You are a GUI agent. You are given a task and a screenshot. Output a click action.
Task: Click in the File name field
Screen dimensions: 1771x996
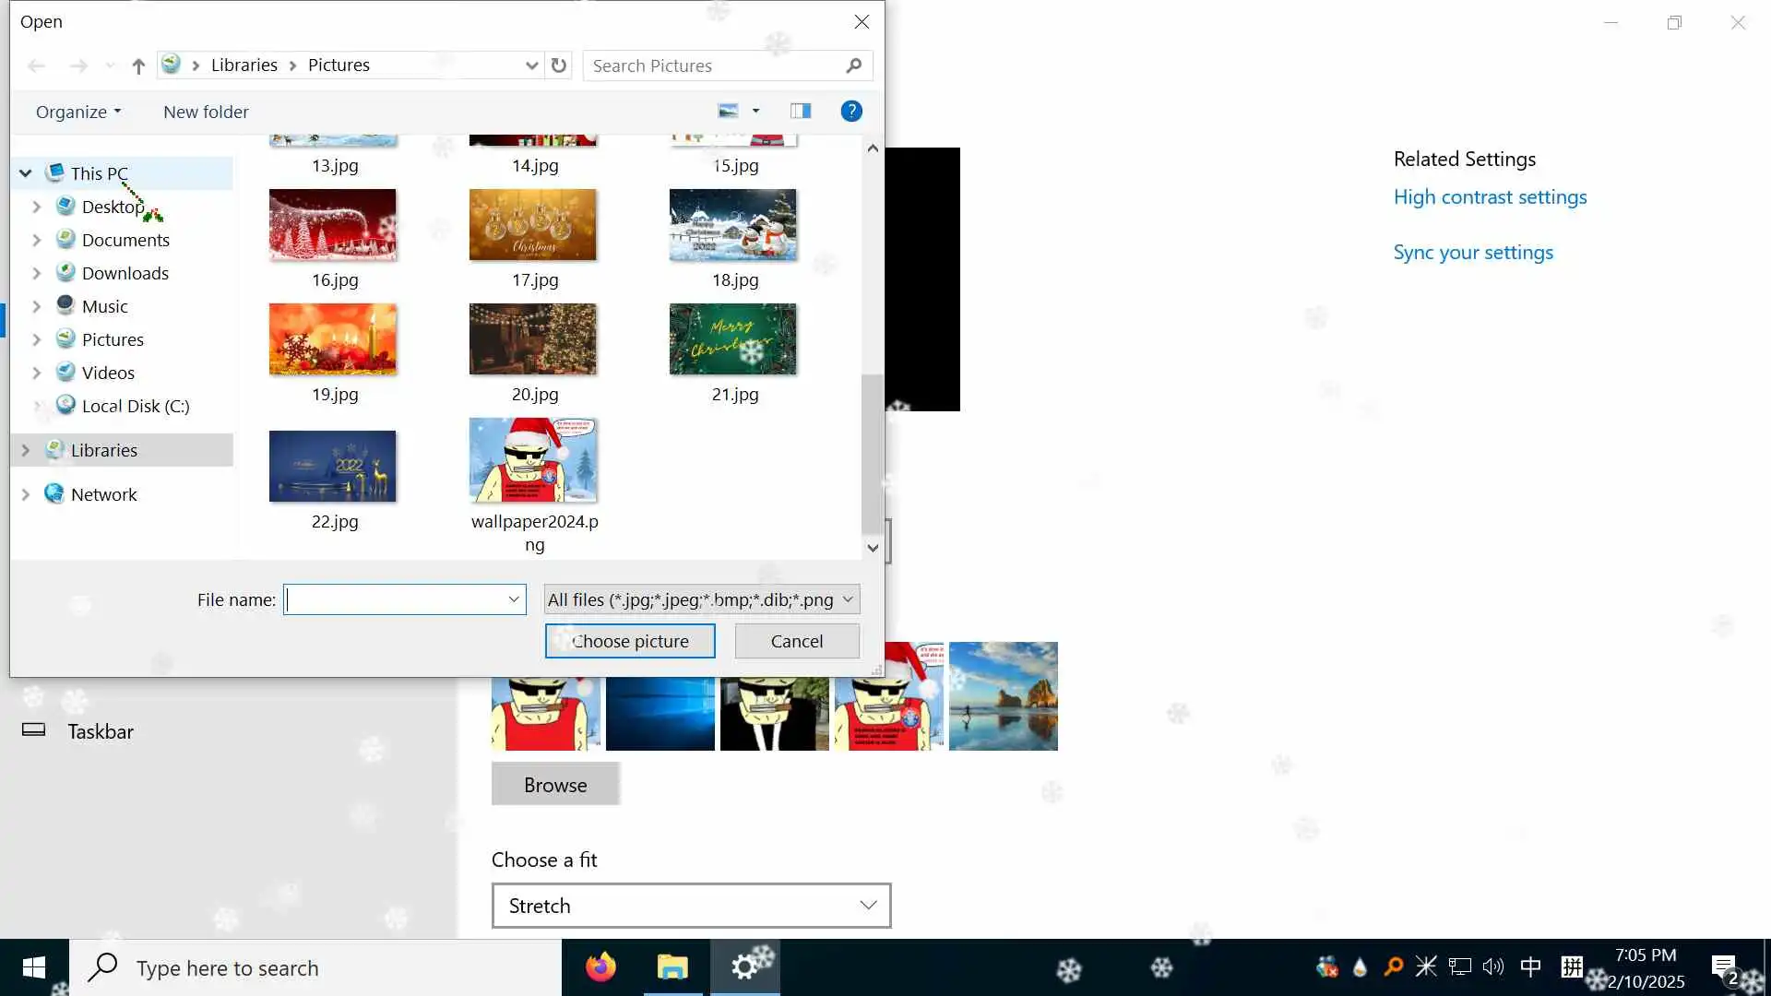pyautogui.click(x=395, y=599)
